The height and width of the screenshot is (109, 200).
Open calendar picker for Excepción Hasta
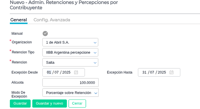[x=171, y=72]
